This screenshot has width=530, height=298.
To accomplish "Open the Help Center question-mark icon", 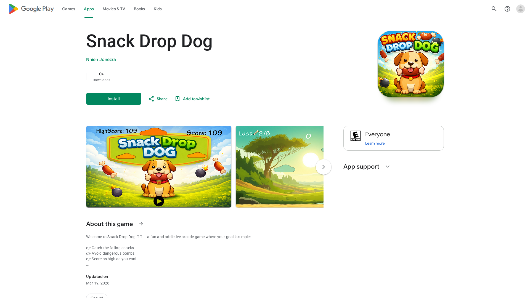I will tap(507, 9).
